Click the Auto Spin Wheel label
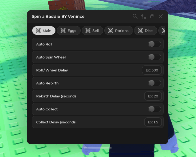The width and height of the screenshot is (196, 157). click(x=51, y=57)
